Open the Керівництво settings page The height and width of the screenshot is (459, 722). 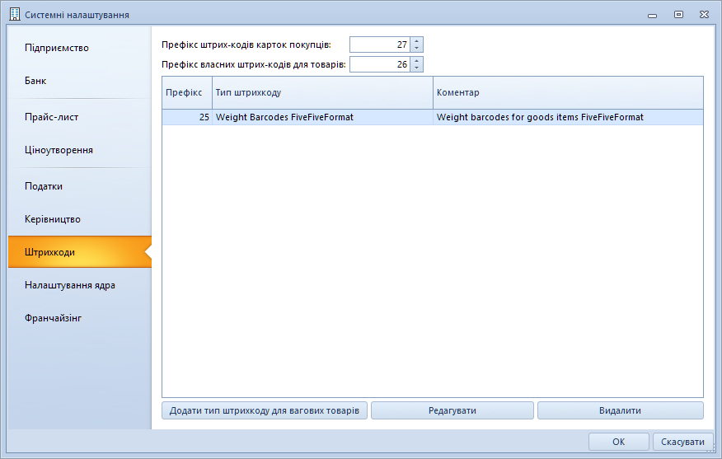53,219
